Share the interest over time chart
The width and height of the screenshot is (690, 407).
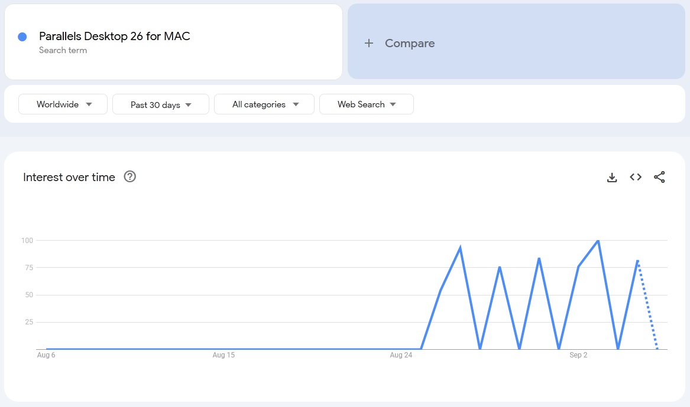click(659, 177)
